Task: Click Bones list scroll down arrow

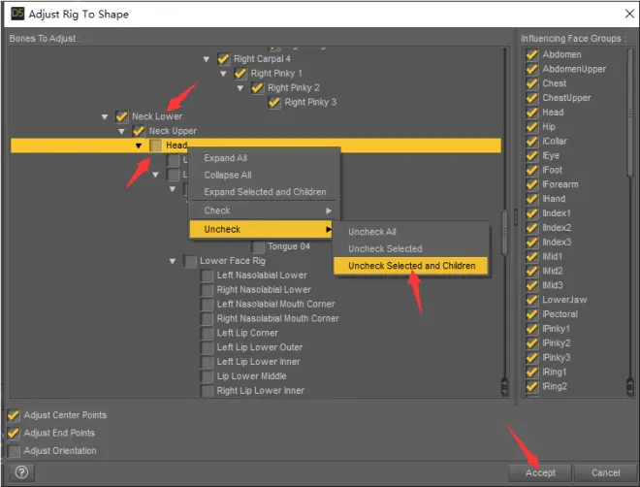Action: 504,391
